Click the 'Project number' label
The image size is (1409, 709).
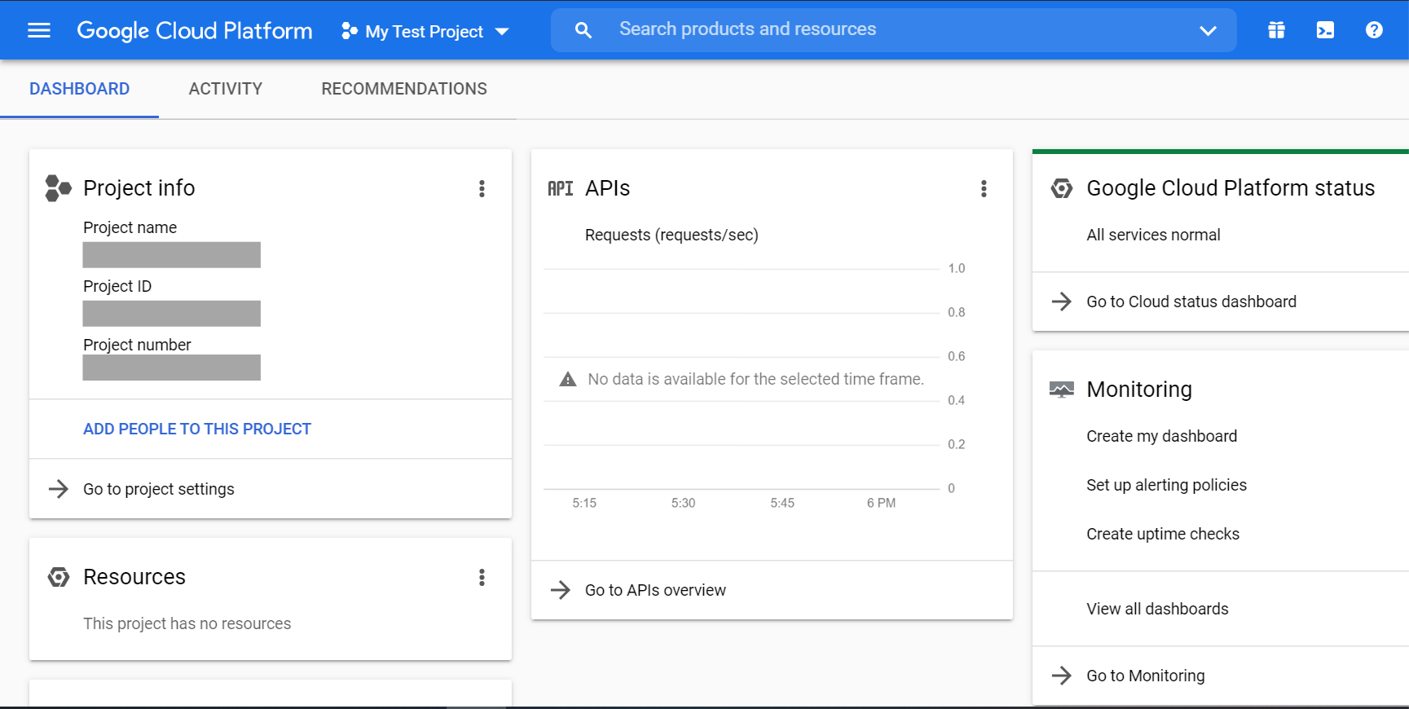pyautogui.click(x=137, y=345)
